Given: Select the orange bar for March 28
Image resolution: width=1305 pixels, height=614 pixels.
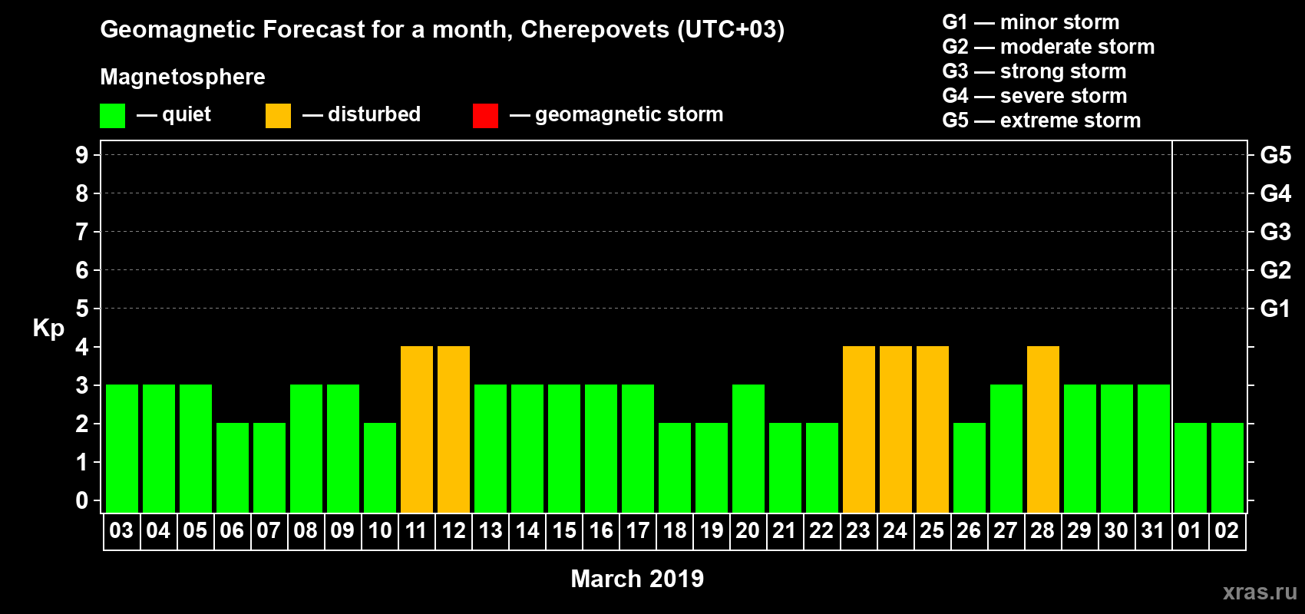Looking at the screenshot, I should (x=1043, y=429).
